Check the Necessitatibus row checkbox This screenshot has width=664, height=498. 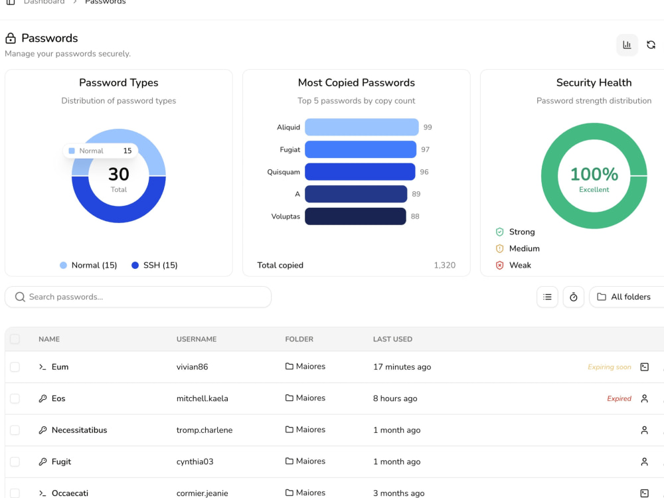click(x=15, y=430)
